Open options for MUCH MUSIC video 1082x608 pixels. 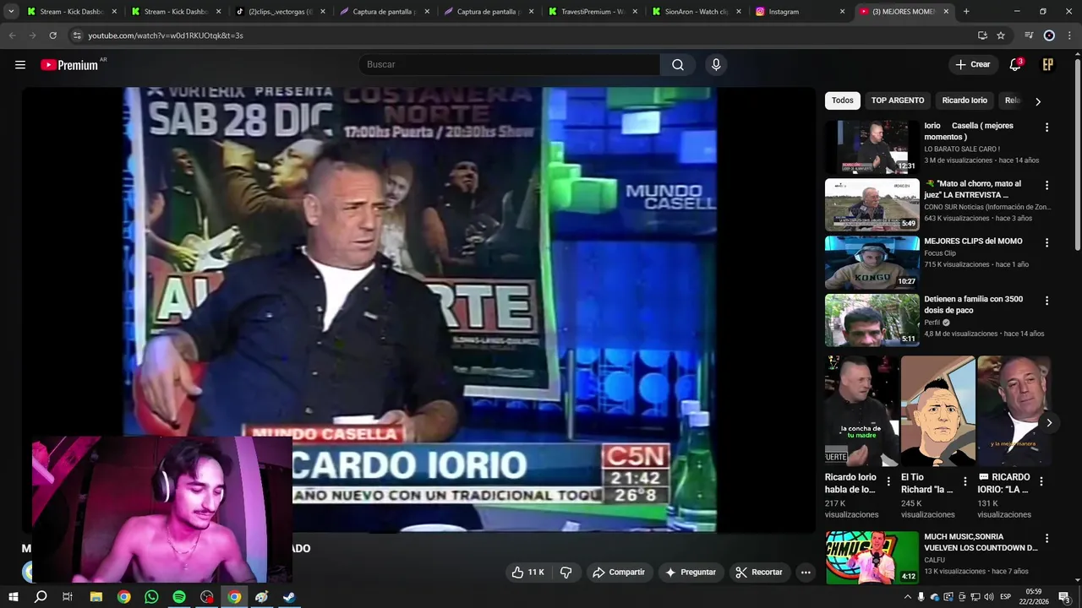click(1046, 538)
